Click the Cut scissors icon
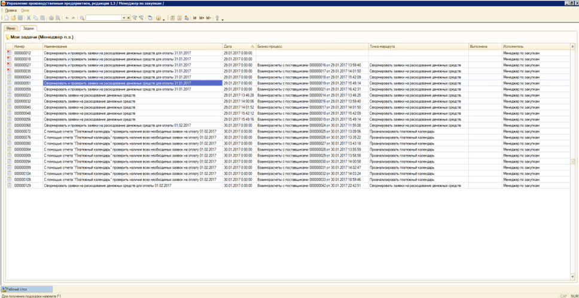 (x=28, y=18)
